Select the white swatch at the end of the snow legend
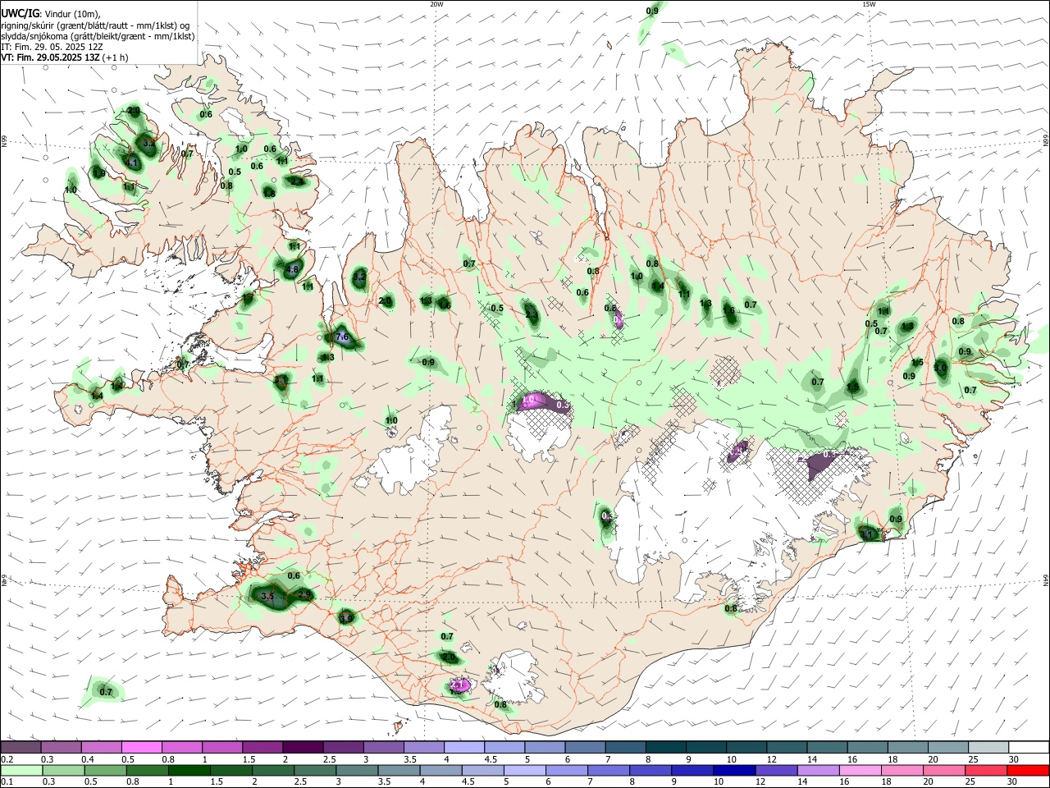This screenshot has height=788, width=1050. click(x=1028, y=747)
